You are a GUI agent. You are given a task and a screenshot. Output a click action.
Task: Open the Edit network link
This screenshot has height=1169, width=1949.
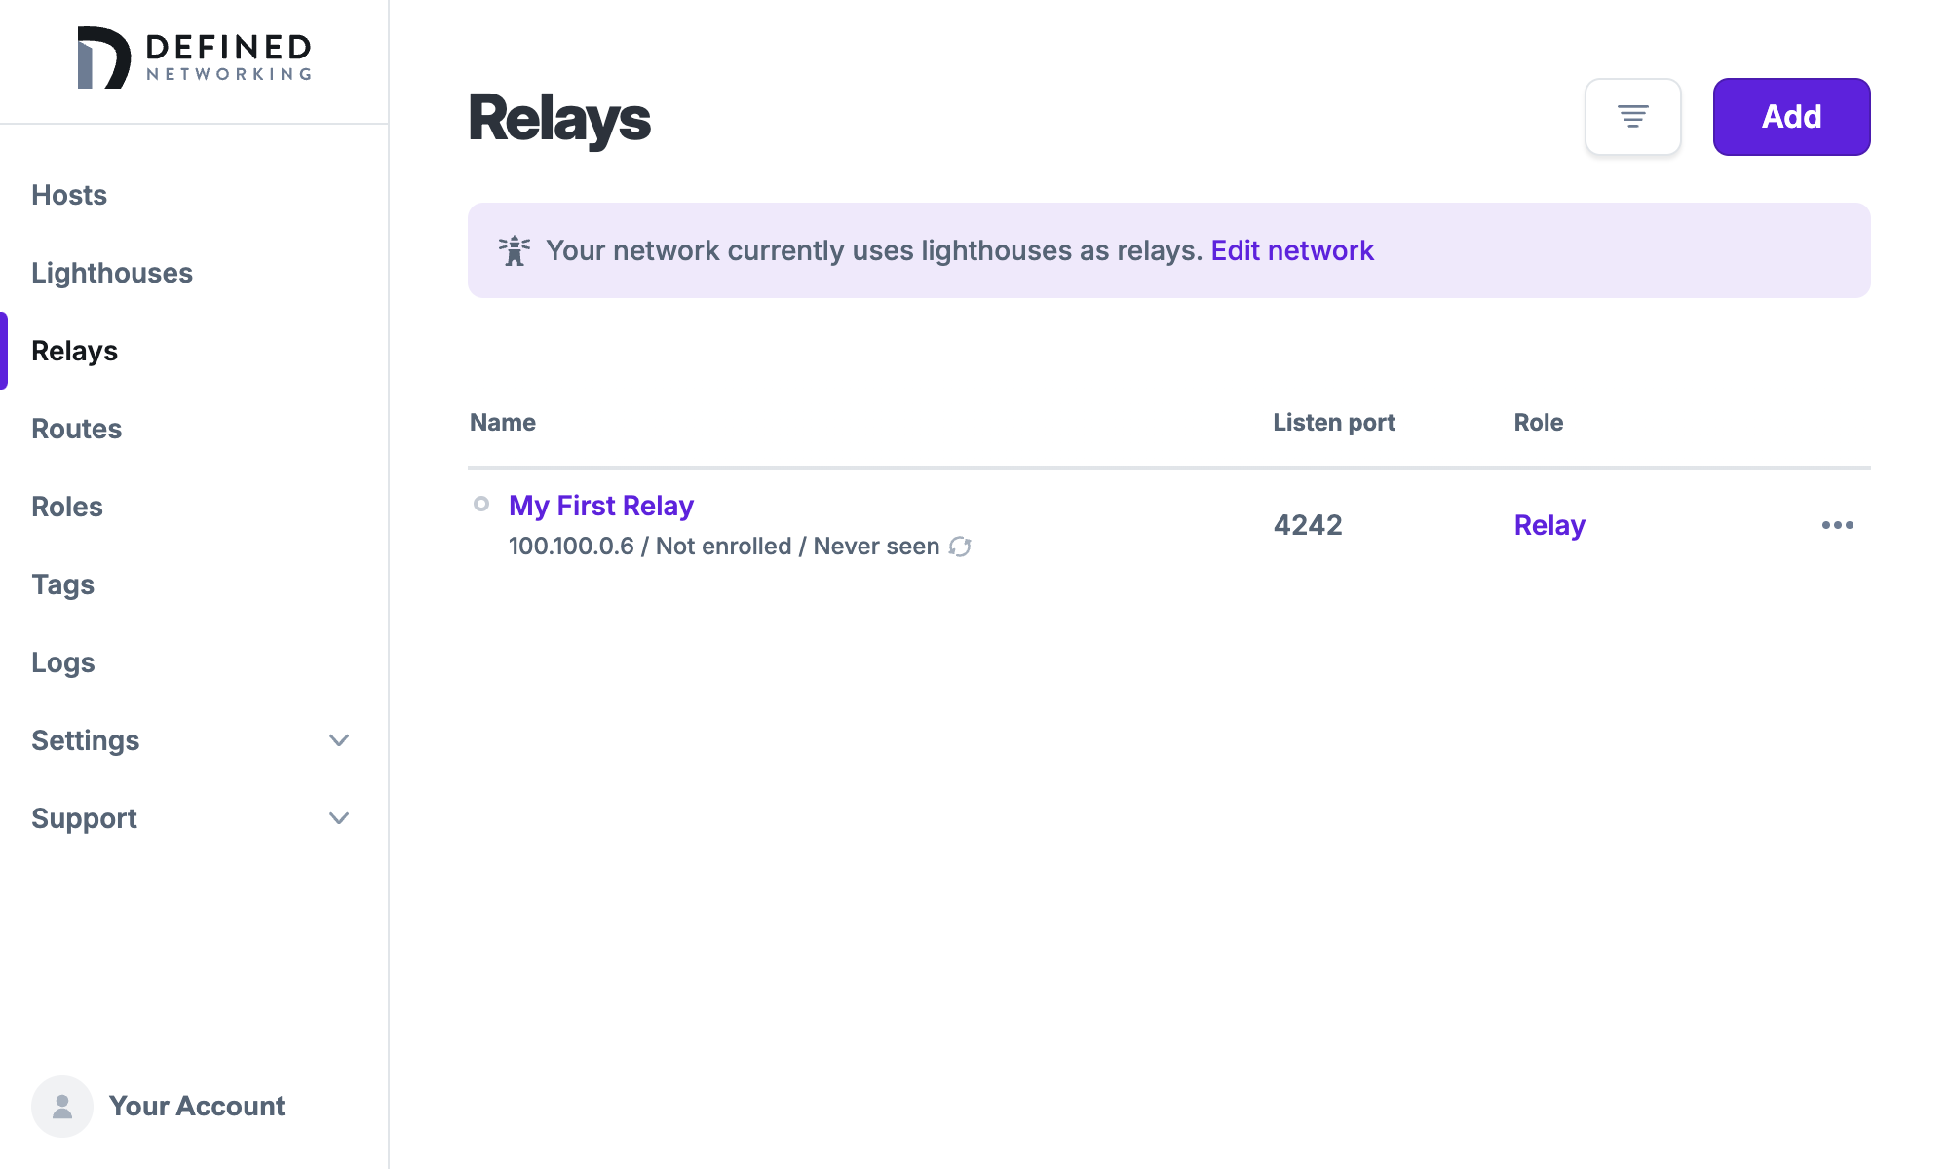coord(1292,250)
